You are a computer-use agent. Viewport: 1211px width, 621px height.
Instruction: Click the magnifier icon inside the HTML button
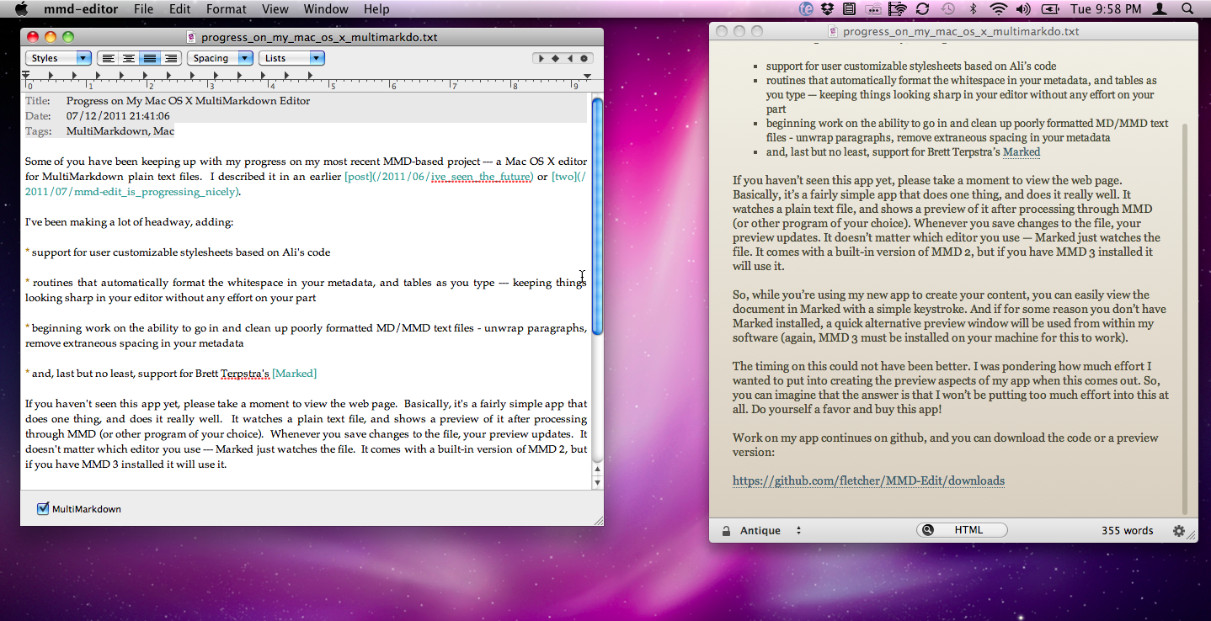click(928, 530)
